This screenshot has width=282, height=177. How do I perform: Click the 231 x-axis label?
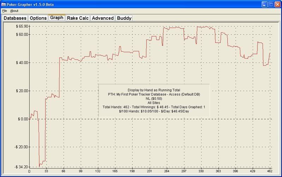pyautogui.click(x=150, y=171)
